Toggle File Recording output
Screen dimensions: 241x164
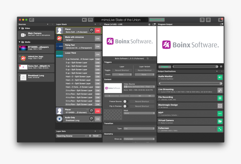click(x=220, y=98)
